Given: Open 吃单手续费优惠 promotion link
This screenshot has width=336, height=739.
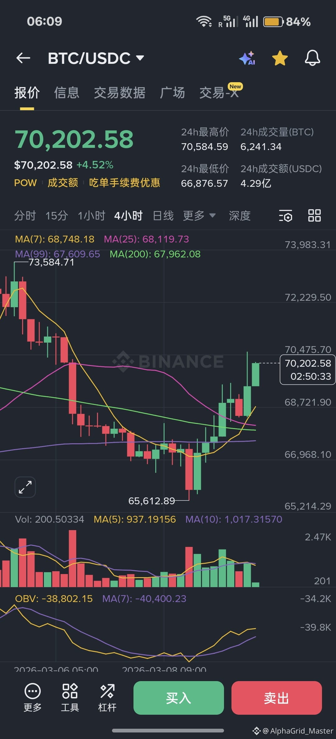Looking at the screenshot, I should pyautogui.click(x=124, y=183).
